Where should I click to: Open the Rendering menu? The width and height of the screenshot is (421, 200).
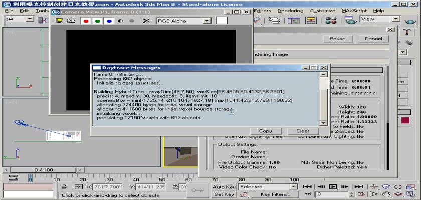290,11
